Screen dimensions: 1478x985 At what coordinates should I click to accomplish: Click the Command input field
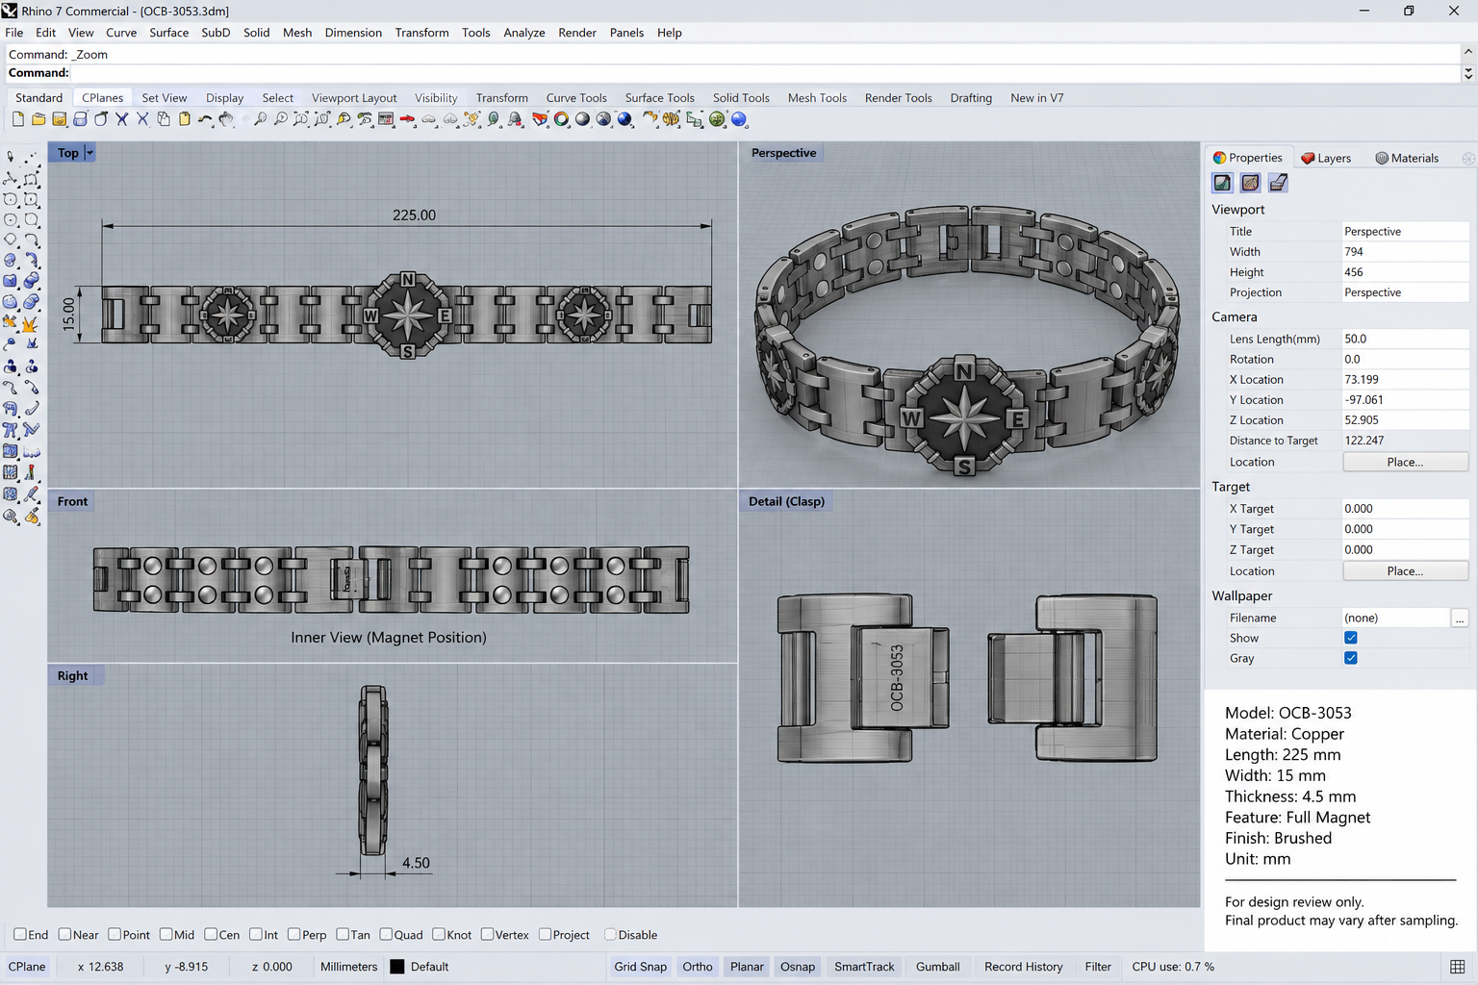click(765, 73)
